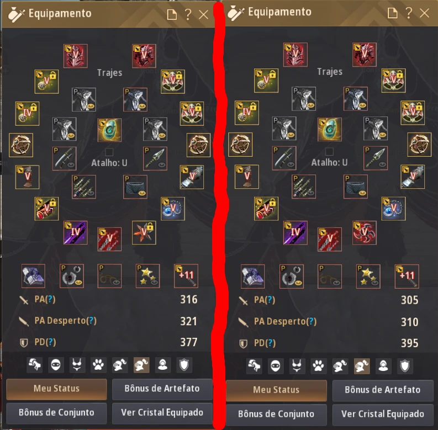Click Bônus de Conjunto button in left panel
This screenshot has width=438, height=430.
point(56,413)
